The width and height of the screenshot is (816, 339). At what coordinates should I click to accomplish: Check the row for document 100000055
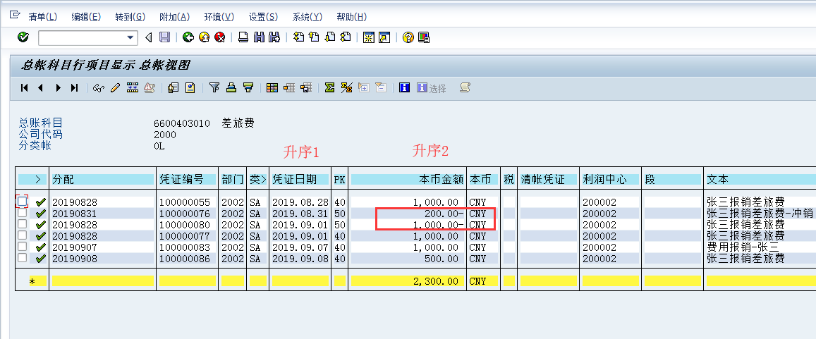23,202
